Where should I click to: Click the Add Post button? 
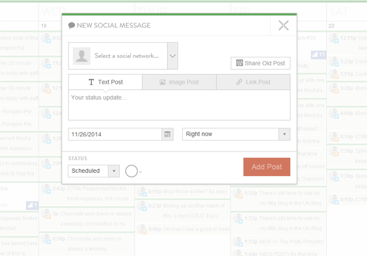[267, 167]
